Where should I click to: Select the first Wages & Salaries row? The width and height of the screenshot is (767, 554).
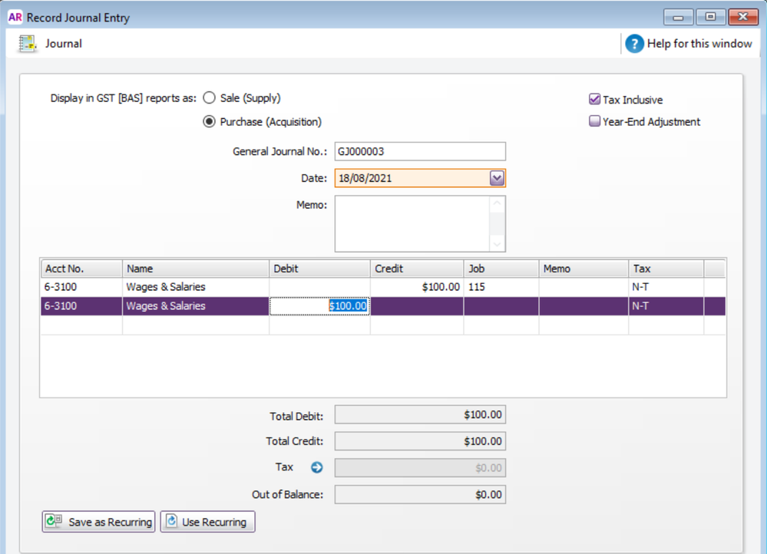click(165, 287)
